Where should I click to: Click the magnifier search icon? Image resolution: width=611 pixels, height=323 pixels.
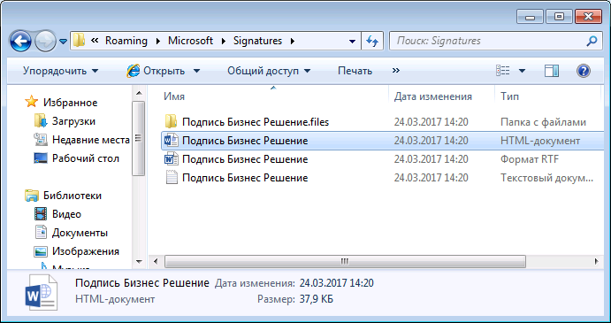click(x=592, y=41)
